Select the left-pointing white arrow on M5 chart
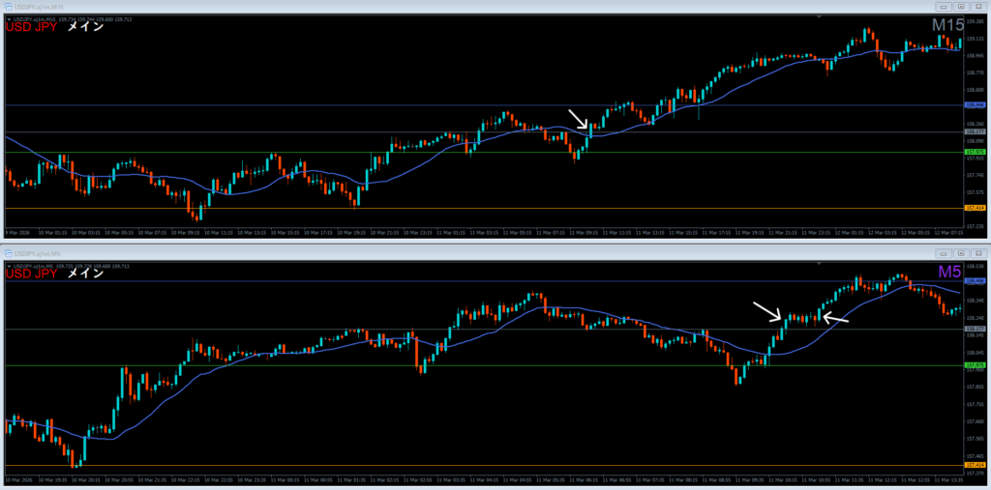 pyautogui.click(x=836, y=318)
